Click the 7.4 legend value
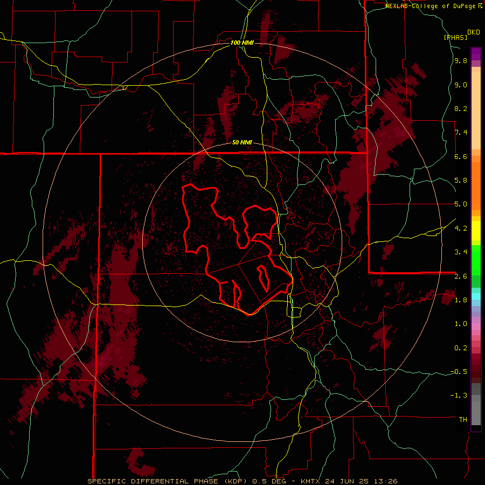This screenshot has width=485, height=485. 461,133
